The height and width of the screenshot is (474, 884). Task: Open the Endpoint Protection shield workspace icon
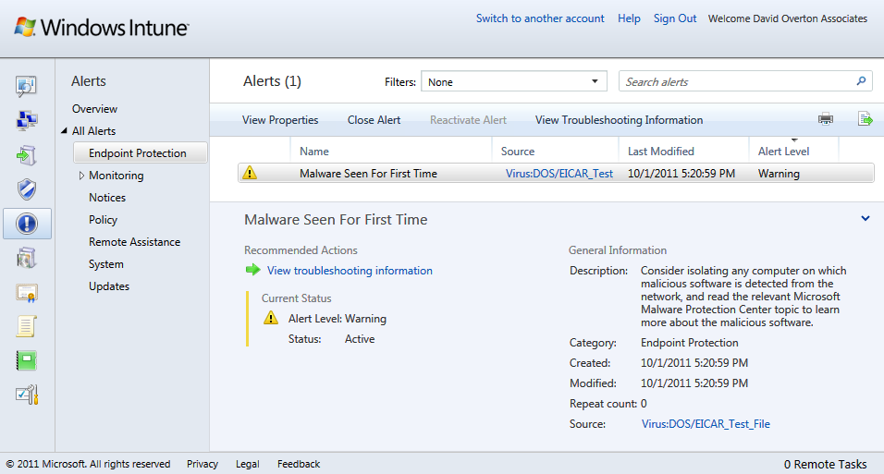pyautogui.click(x=27, y=189)
